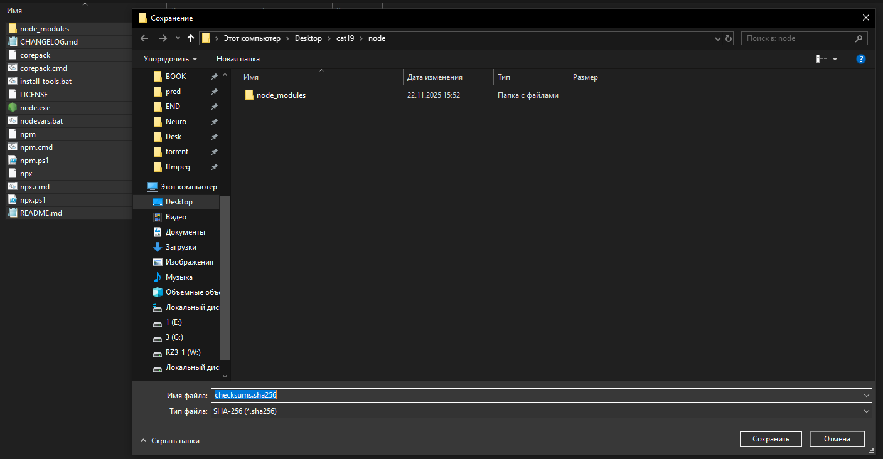Image resolution: width=883 pixels, height=459 pixels.
Task: Collapse folders with Скрыть папки
Action: click(169, 441)
